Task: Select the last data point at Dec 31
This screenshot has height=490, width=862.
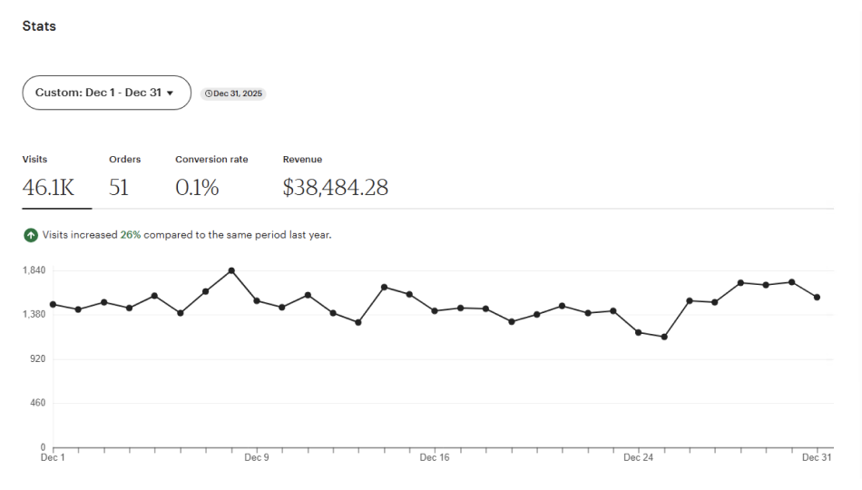Action: click(818, 297)
